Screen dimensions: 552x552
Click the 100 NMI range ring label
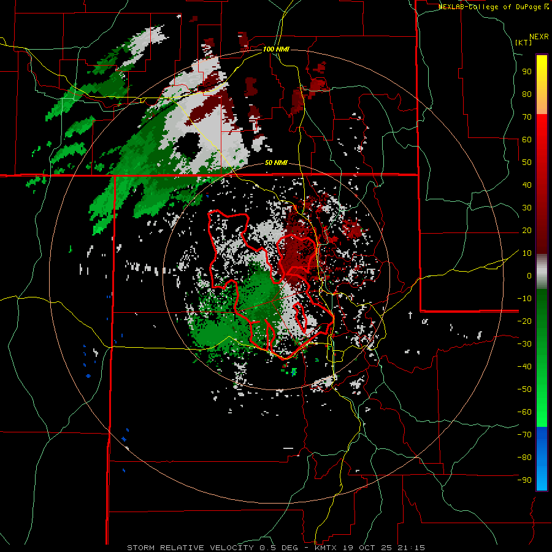276,49
